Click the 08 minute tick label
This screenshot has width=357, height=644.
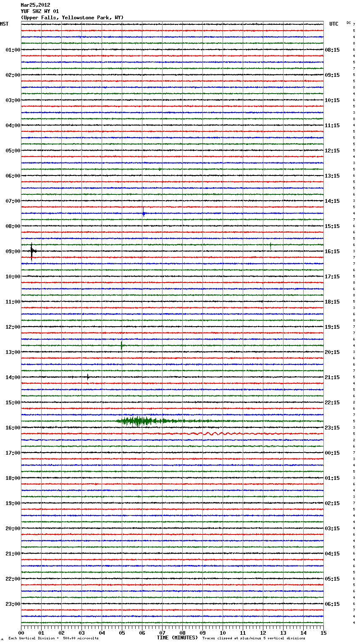click(182, 633)
